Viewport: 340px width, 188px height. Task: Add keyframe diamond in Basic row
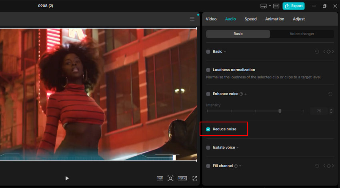coord(328,52)
